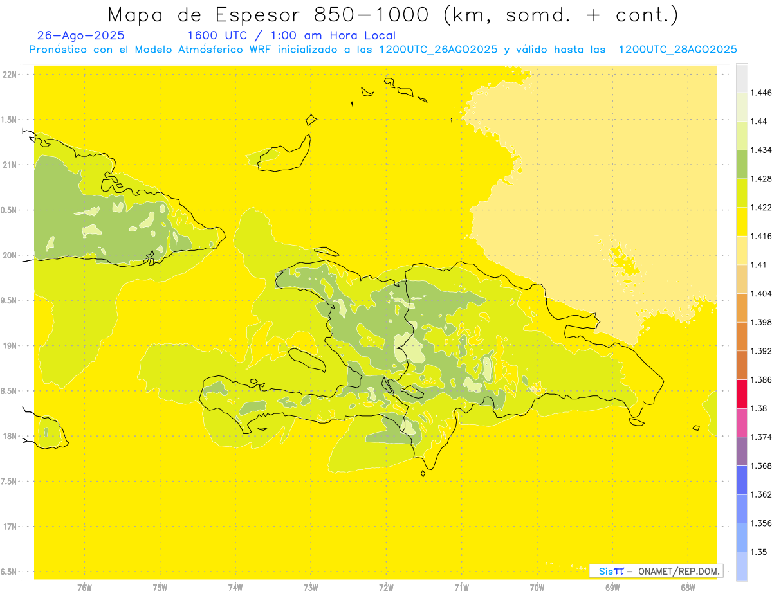Click the "68W" longitude axis label
The height and width of the screenshot is (596, 772).
coord(688,587)
